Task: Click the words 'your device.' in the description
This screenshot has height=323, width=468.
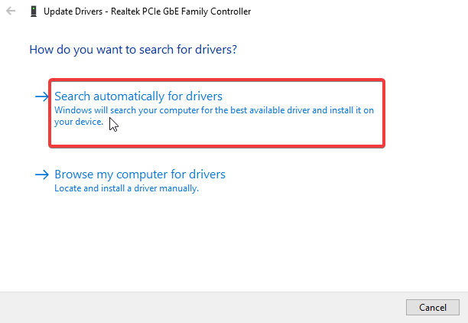Action: point(79,122)
